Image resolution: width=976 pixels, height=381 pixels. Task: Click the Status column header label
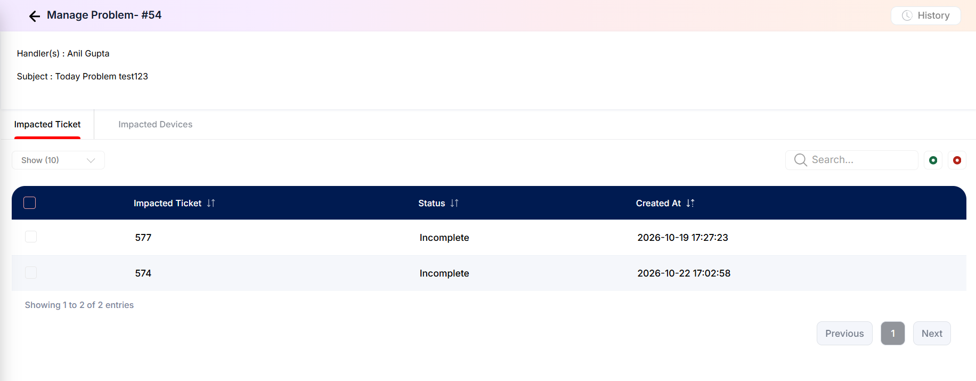432,203
